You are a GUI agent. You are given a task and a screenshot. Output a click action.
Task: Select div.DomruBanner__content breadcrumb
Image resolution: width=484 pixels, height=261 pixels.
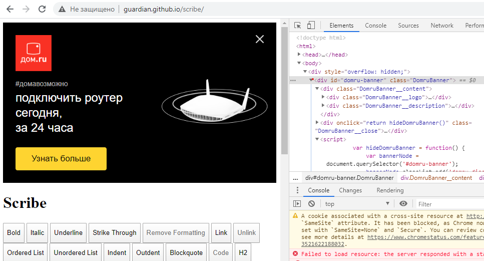click(436, 178)
